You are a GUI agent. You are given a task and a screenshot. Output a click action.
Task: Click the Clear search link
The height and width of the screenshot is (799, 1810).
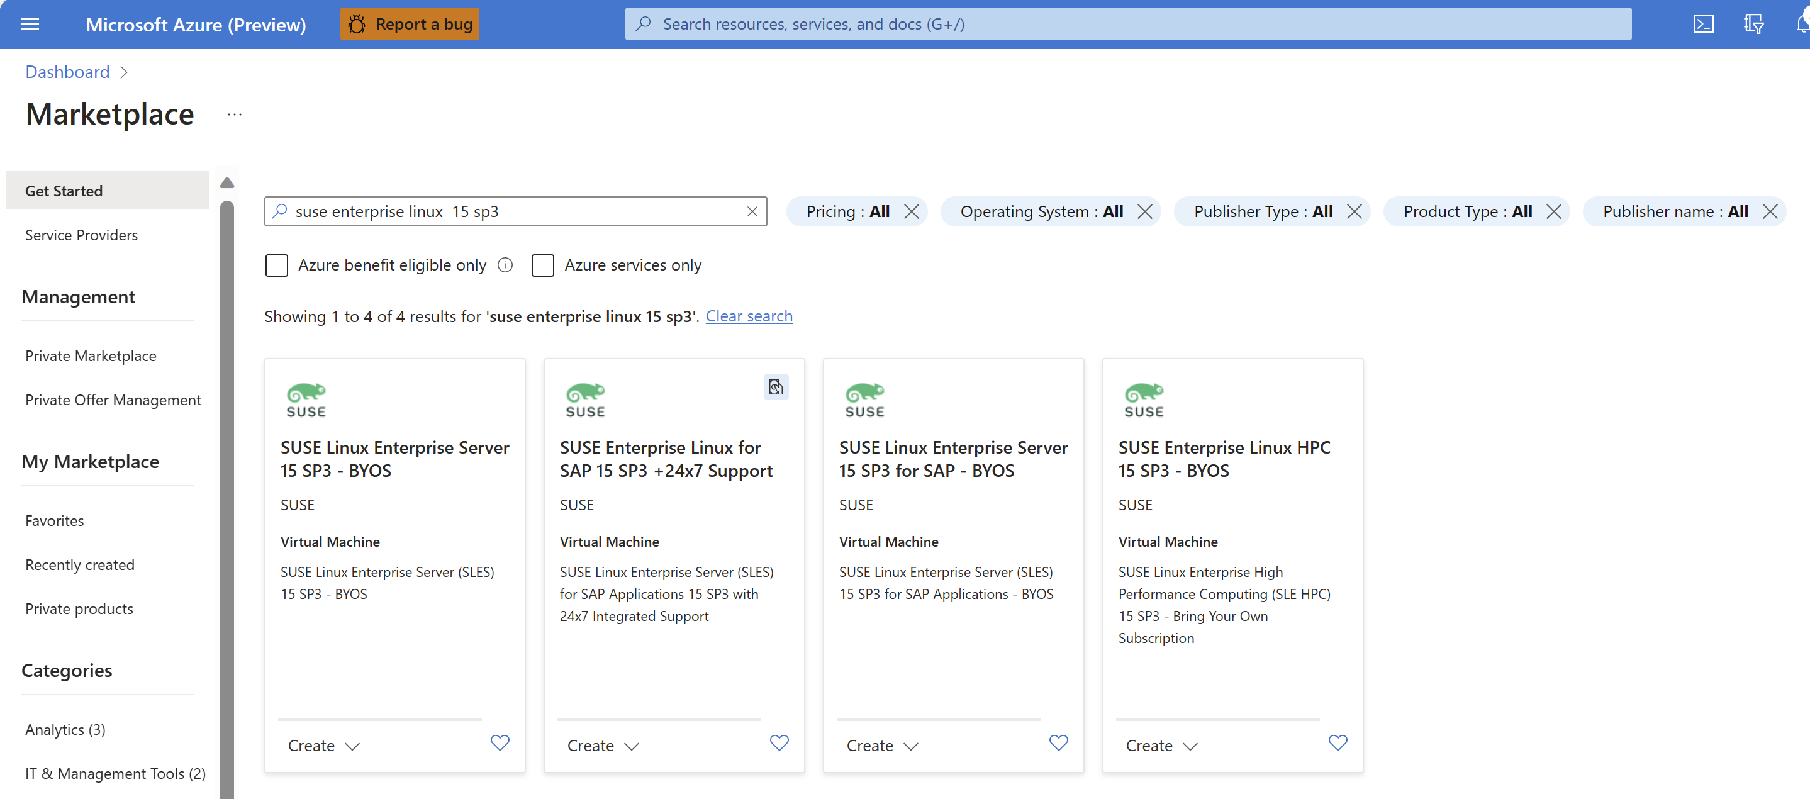(749, 316)
